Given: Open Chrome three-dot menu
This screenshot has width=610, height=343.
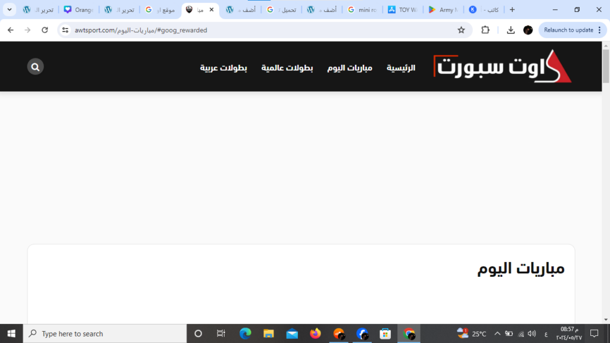Looking at the screenshot, I should pos(599,30).
